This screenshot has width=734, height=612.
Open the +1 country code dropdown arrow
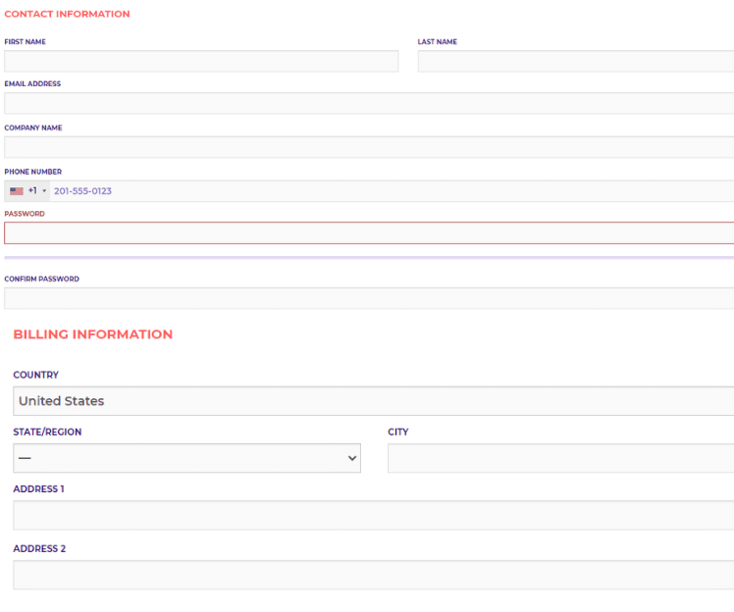tap(44, 191)
